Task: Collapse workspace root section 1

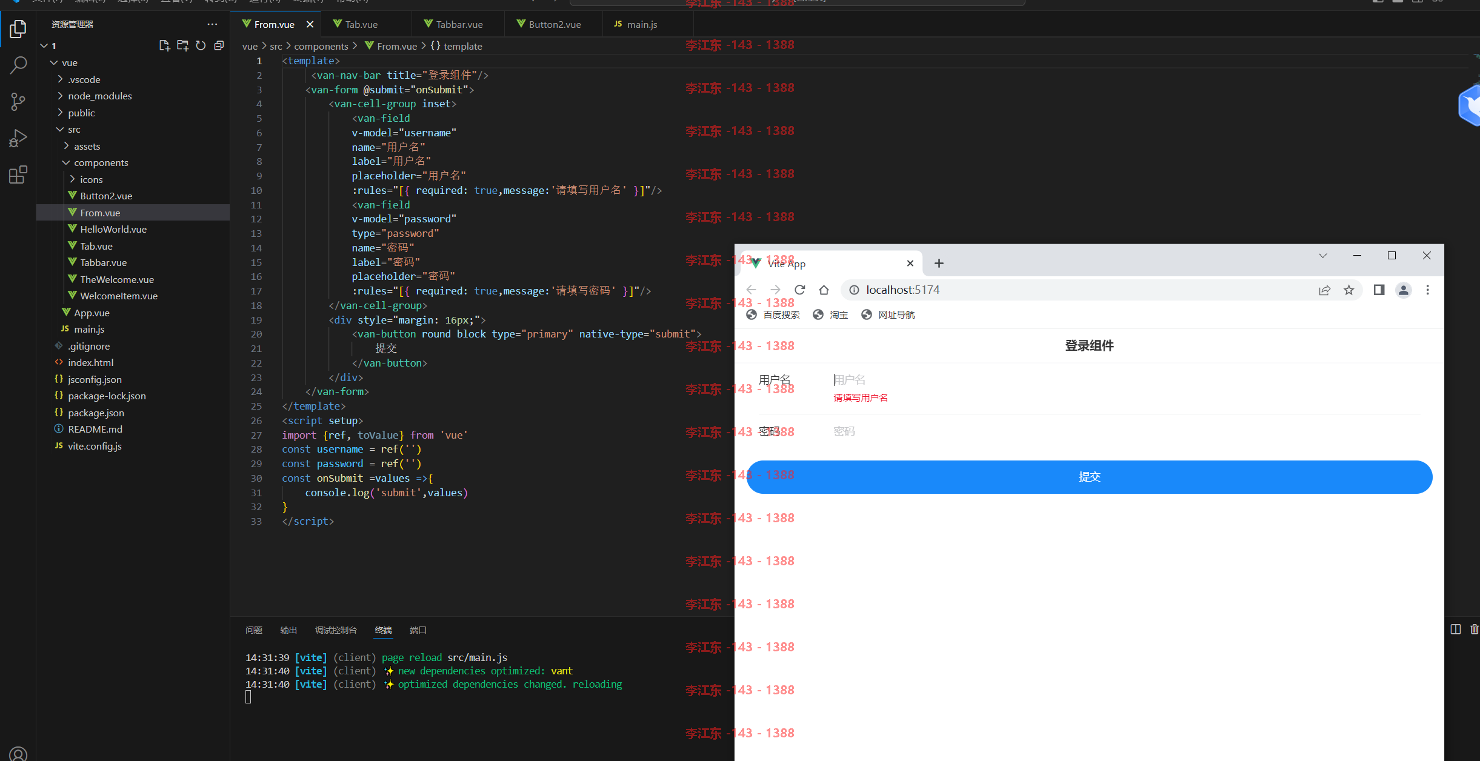Action: [x=44, y=45]
